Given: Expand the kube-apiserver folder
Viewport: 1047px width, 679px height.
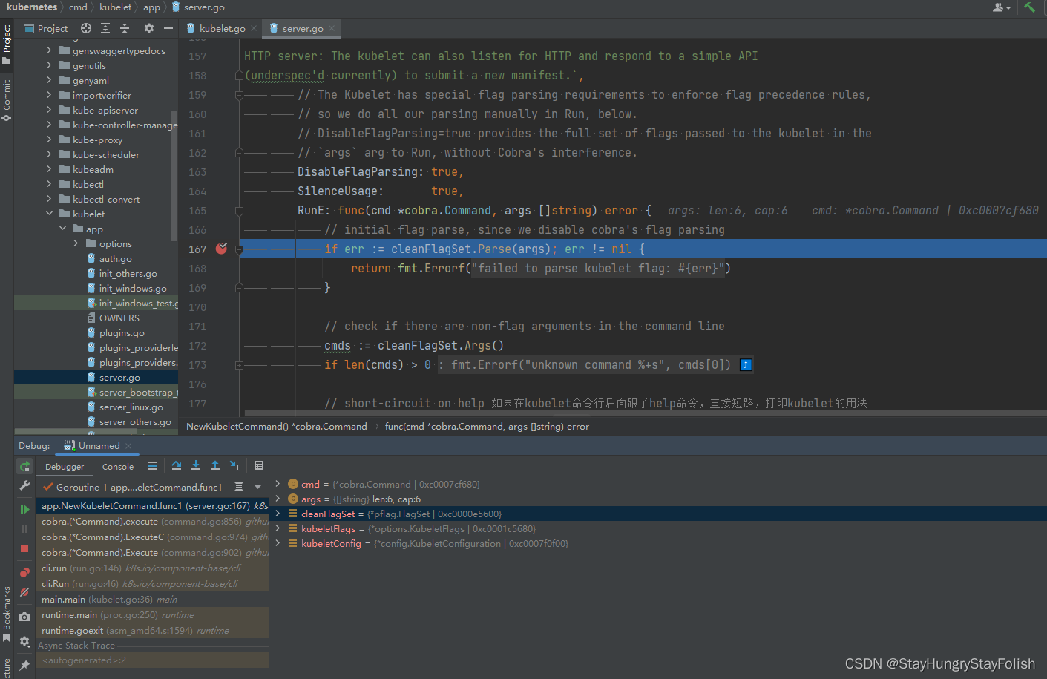Looking at the screenshot, I should pos(49,110).
